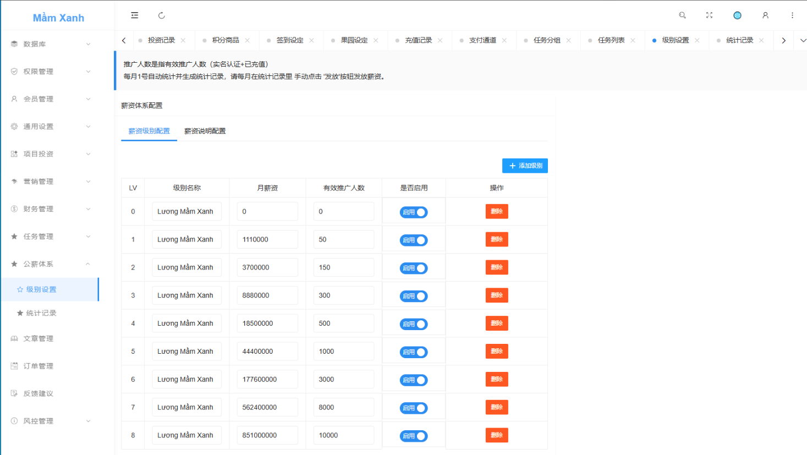807x455 pixels.
Task: Select 级别设置 in the sidebar
Action: [50, 289]
